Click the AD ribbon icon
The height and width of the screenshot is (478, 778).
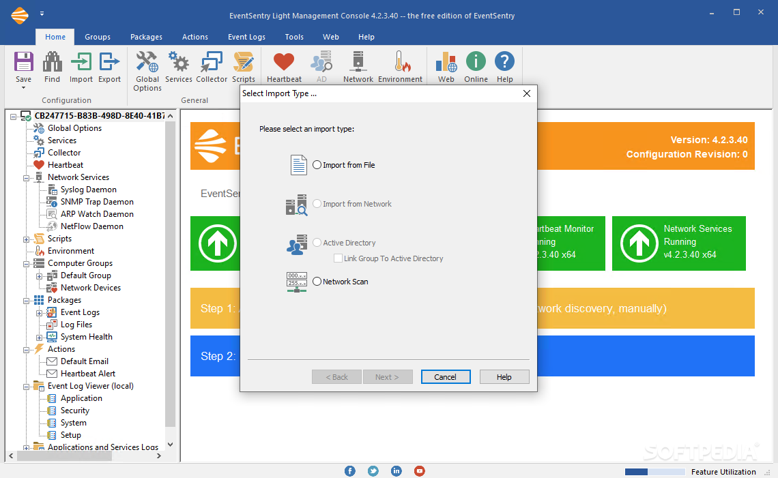[321, 62]
